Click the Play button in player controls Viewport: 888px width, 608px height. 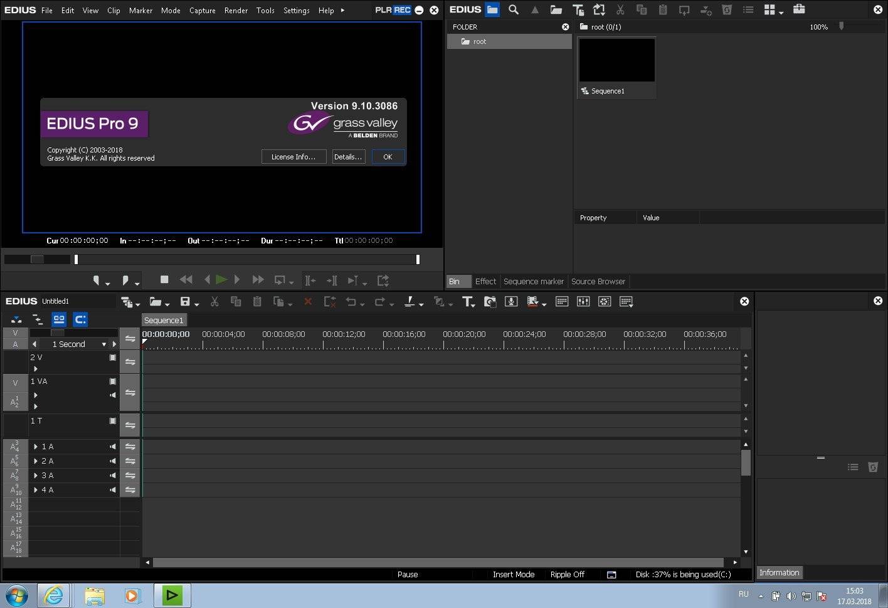(221, 280)
